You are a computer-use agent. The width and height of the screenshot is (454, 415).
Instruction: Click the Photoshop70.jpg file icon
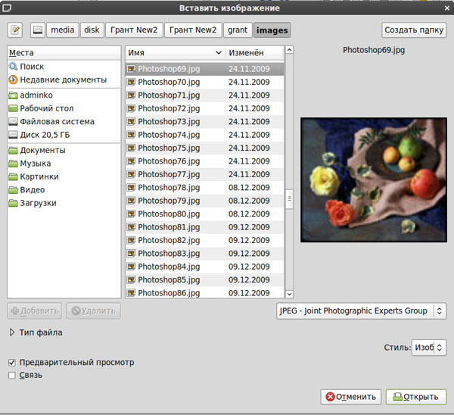click(x=131, y=82)
